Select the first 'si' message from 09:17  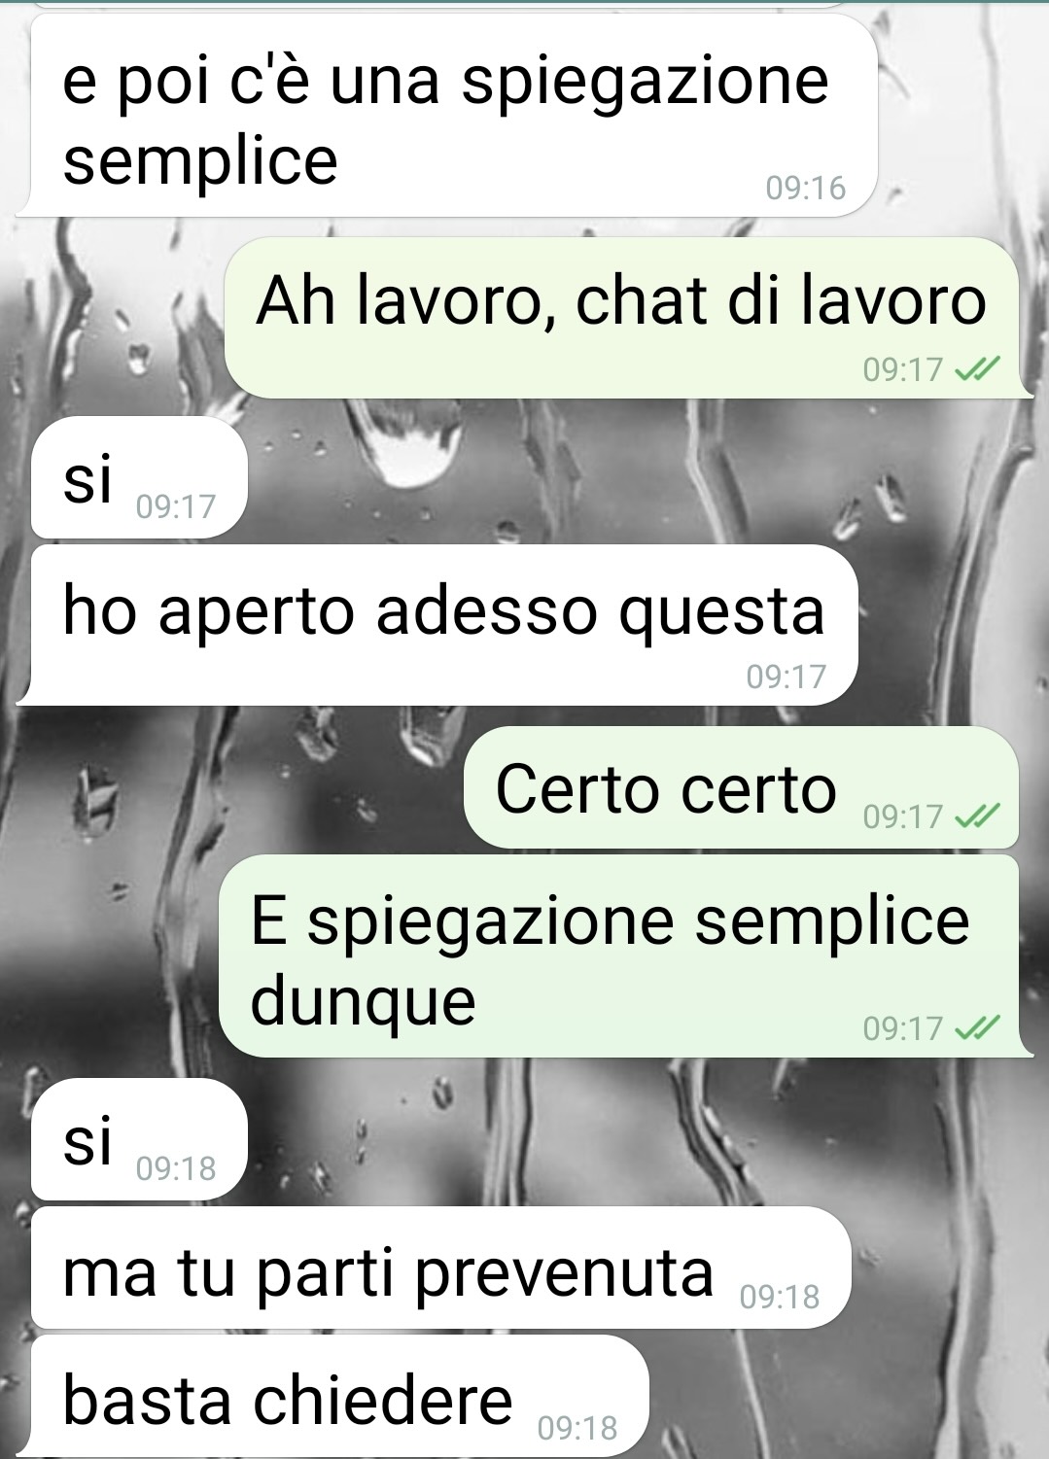tap(139, 478)
